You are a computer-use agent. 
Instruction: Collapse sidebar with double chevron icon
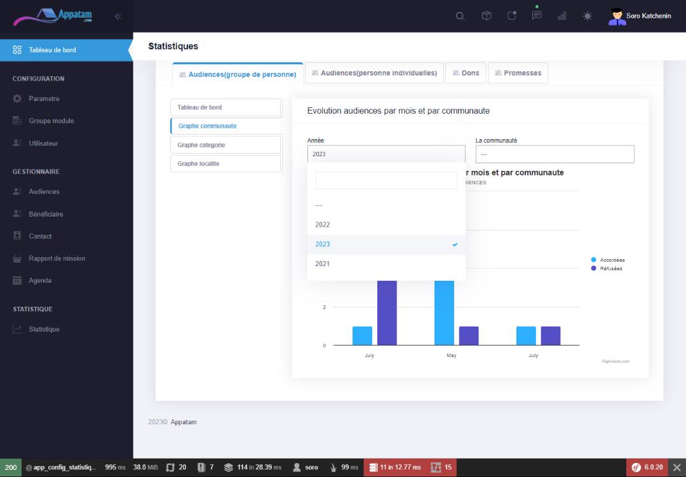[x=118, y=16]
